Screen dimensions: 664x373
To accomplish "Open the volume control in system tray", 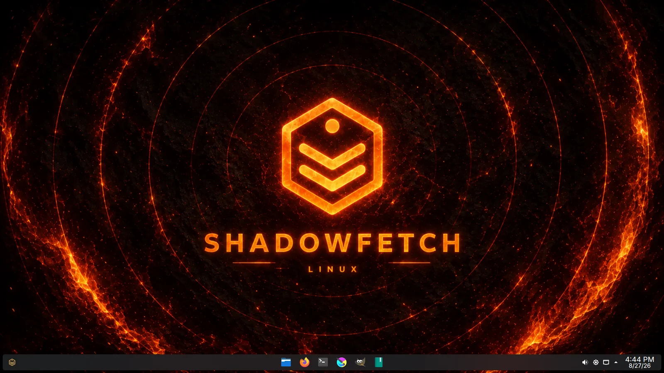I will (x=585, y=362).
